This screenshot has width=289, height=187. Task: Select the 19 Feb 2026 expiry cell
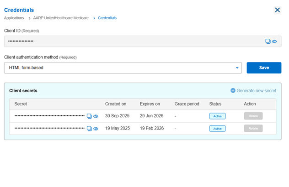(152, 128)
